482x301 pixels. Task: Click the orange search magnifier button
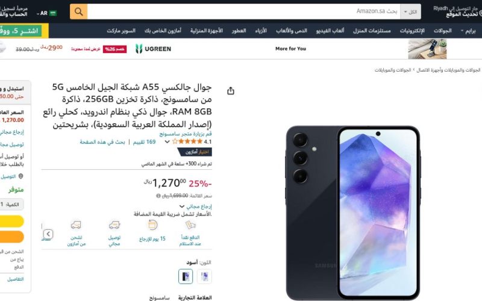79,11
